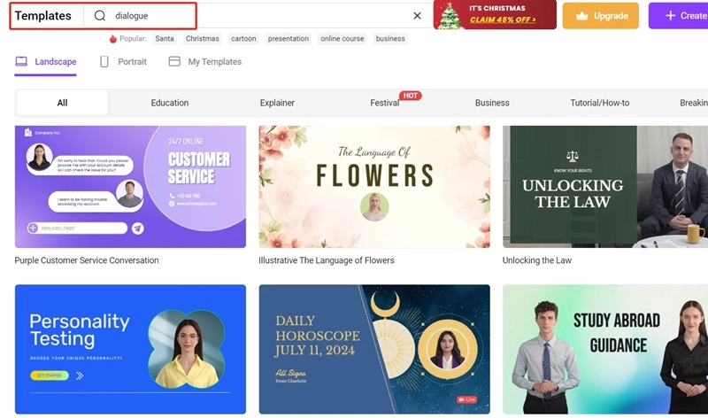
Task: Select the cartoon popular tag
Action: [243, 39]
